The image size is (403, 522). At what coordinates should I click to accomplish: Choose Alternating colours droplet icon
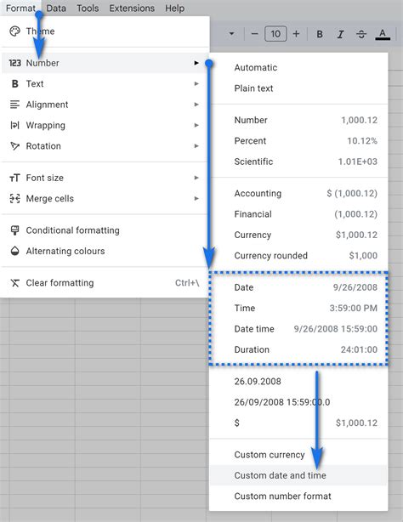point(15,251)
